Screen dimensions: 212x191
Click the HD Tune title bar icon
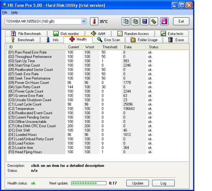[x=4, y=5]
